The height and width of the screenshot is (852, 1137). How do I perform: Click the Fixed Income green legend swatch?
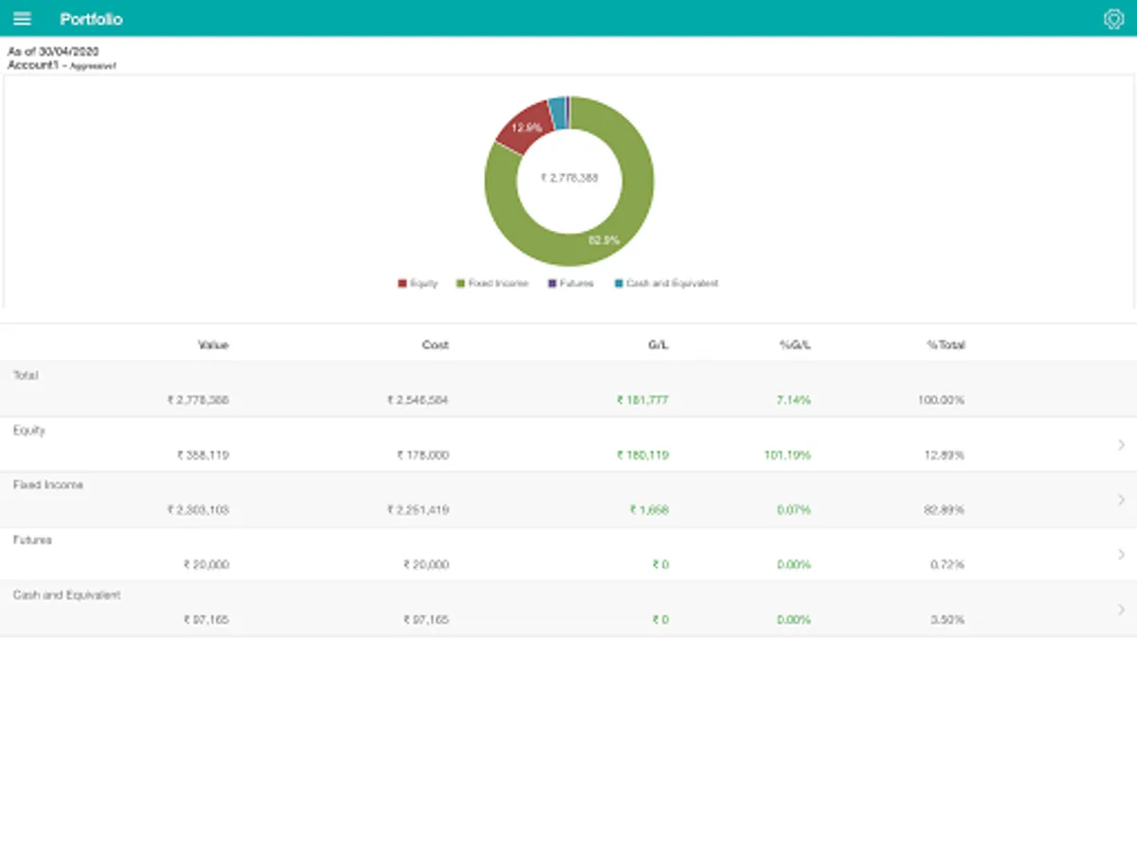(x=460, y=283)
